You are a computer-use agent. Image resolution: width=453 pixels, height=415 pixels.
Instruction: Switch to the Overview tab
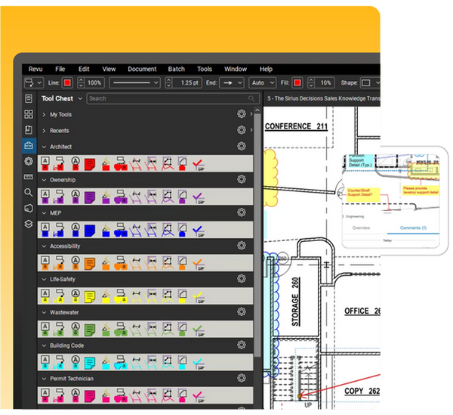tap(361, 228)
